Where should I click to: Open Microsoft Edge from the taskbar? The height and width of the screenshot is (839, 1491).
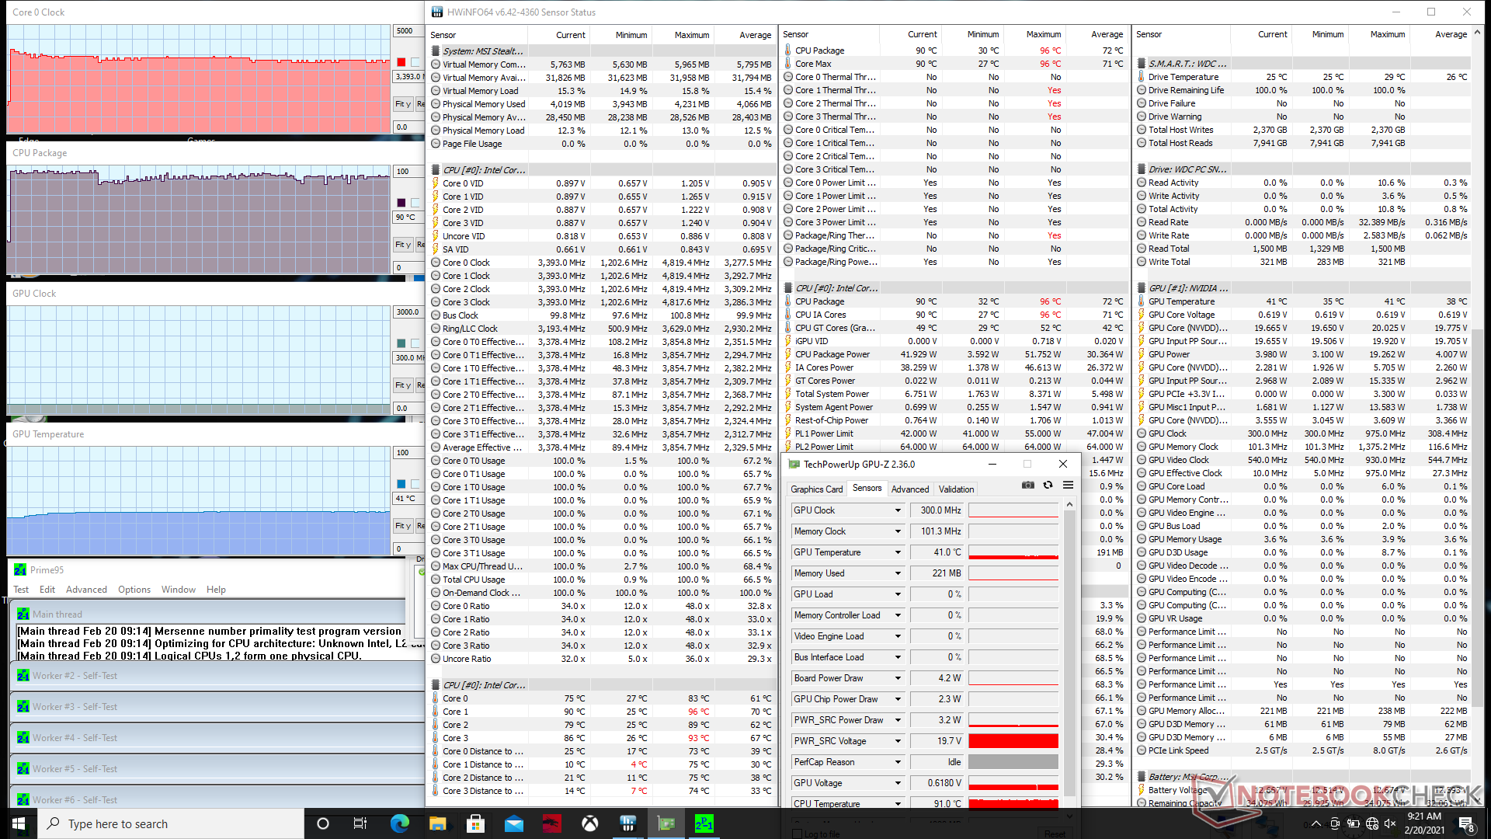coord(400,823)
